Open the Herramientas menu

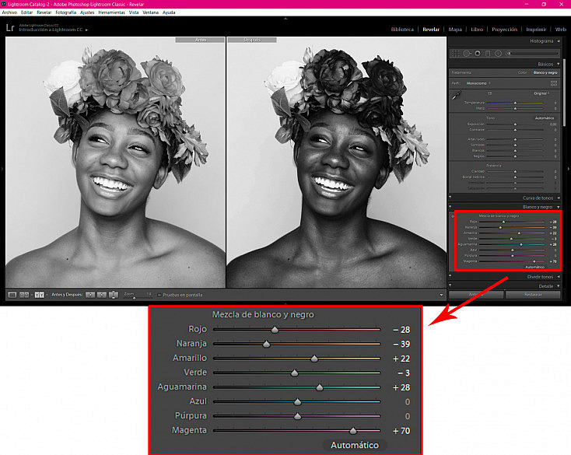pos(111,12)
